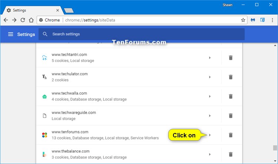278x164 pixels.
Task: Click the green techwalla.com favicon
Action: (44, 96)
